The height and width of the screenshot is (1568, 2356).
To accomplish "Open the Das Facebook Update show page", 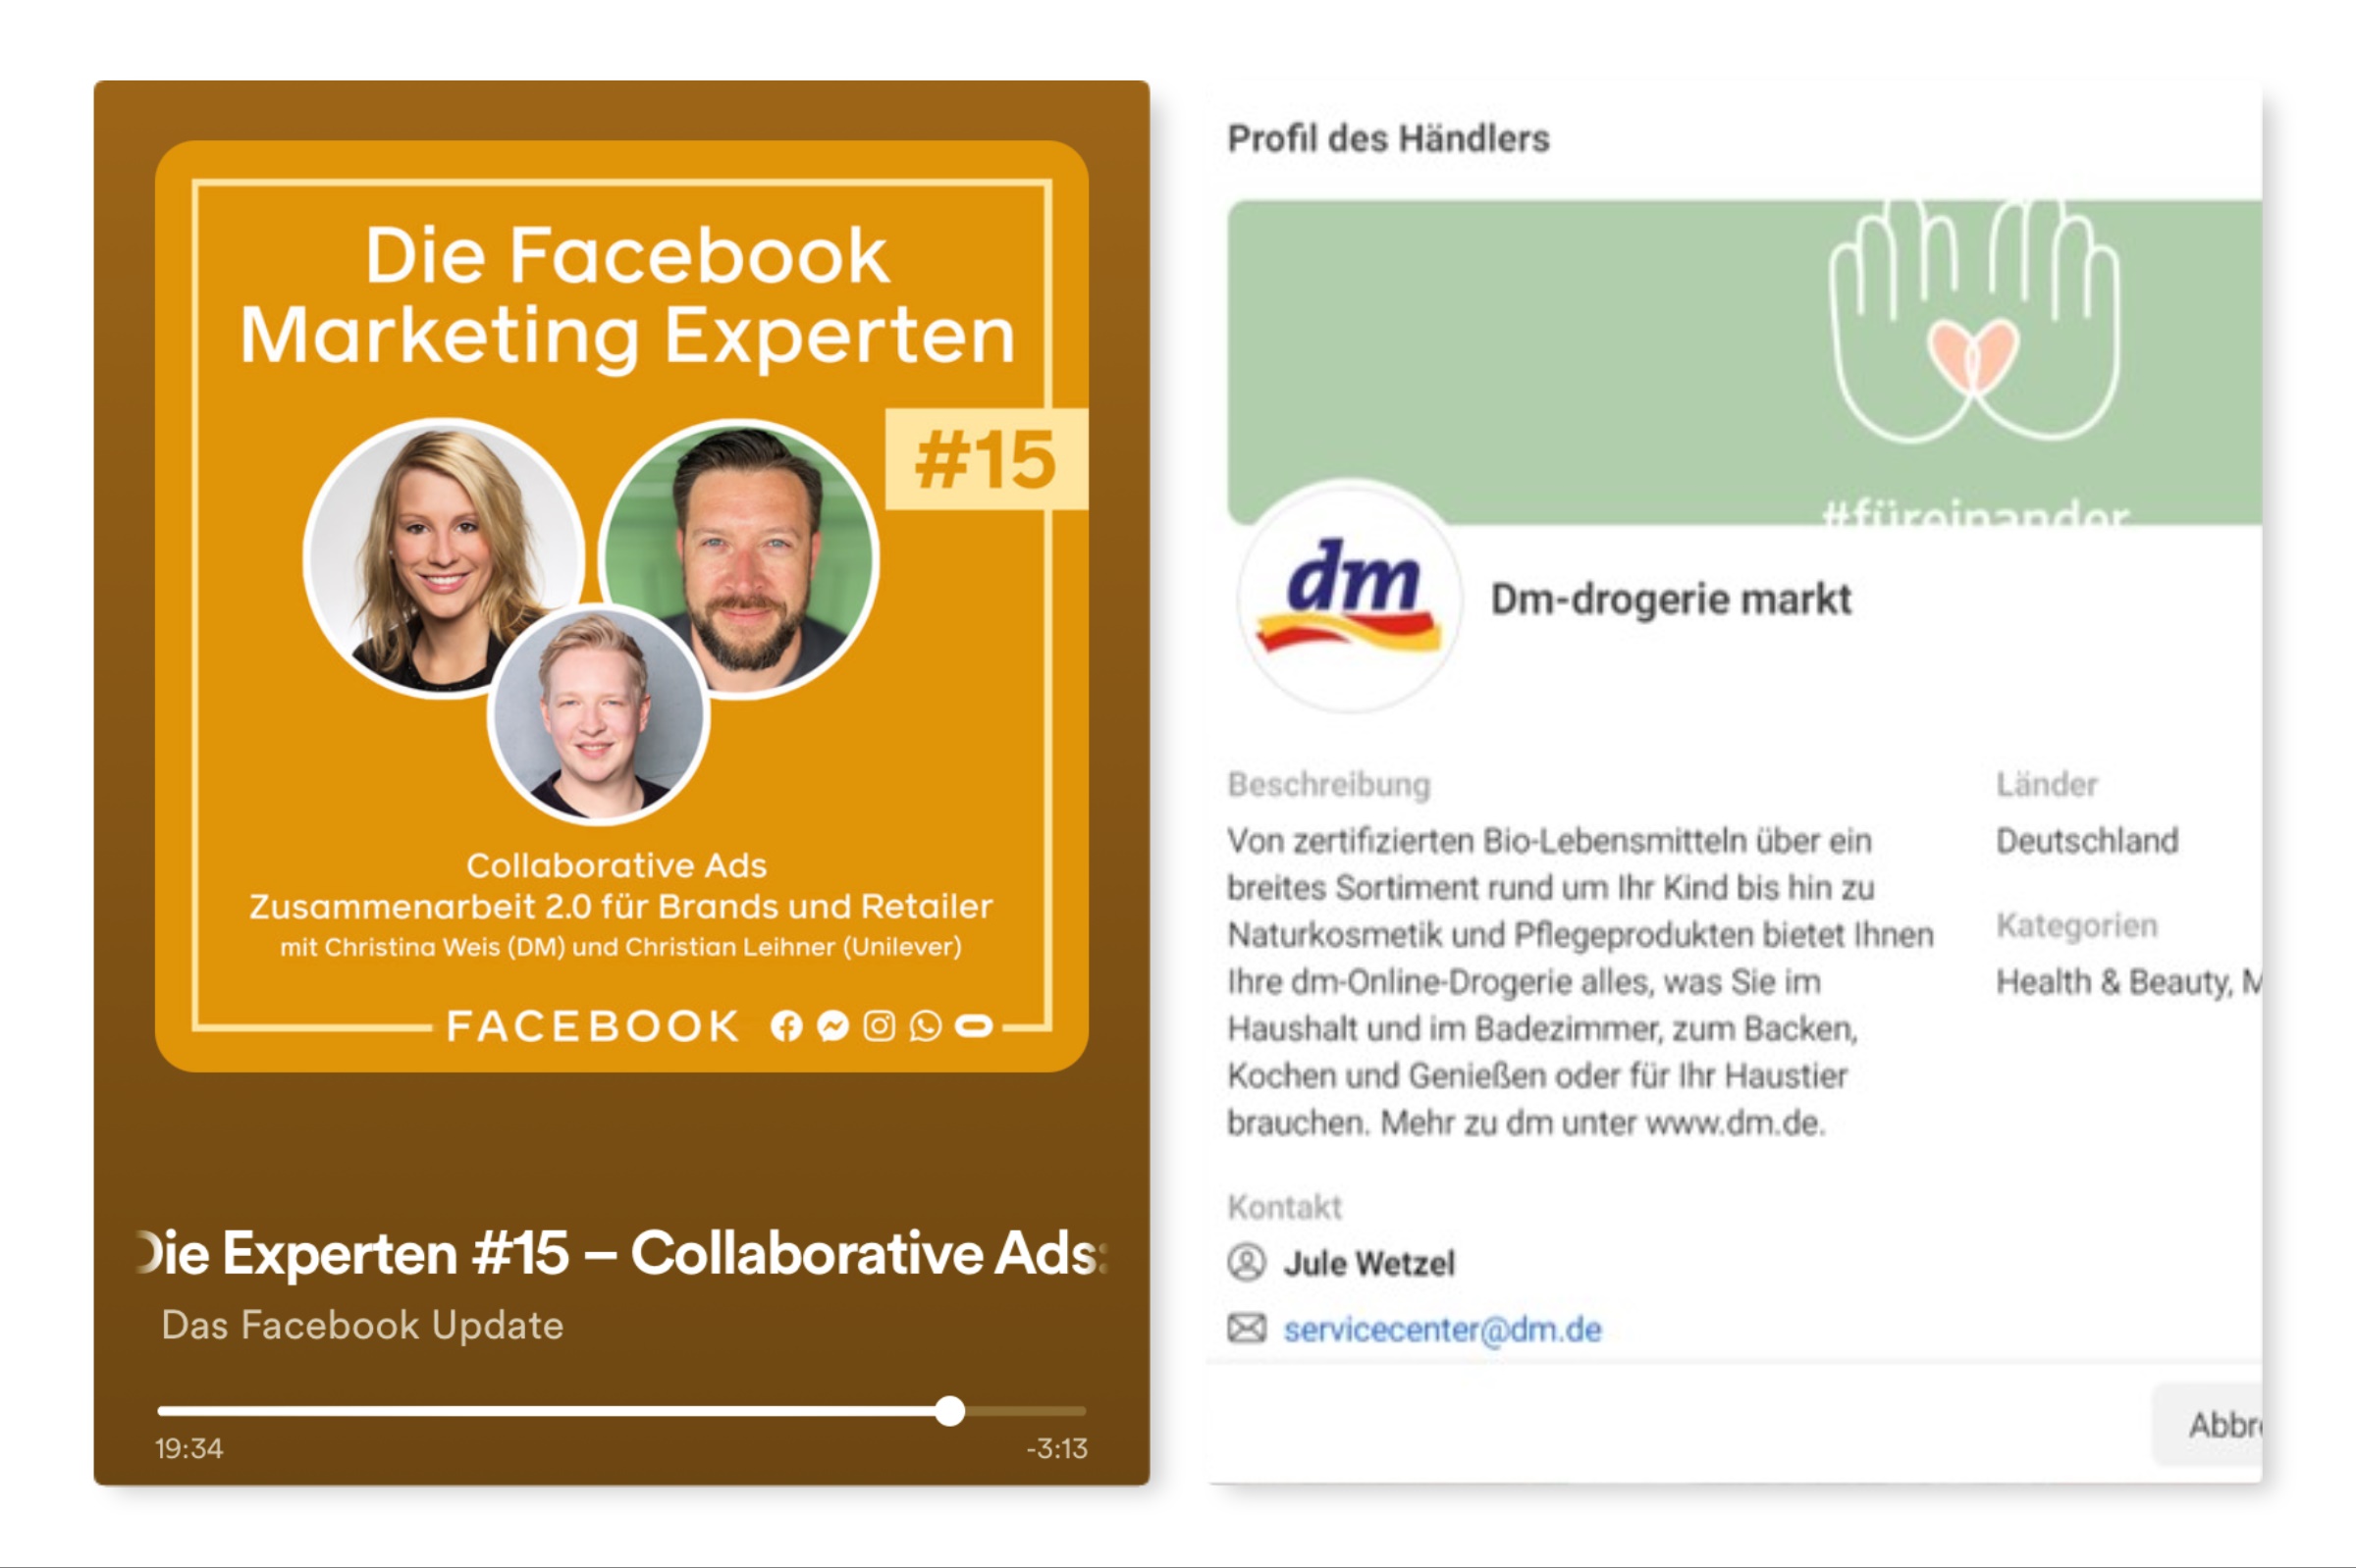I will [363, 1325].
